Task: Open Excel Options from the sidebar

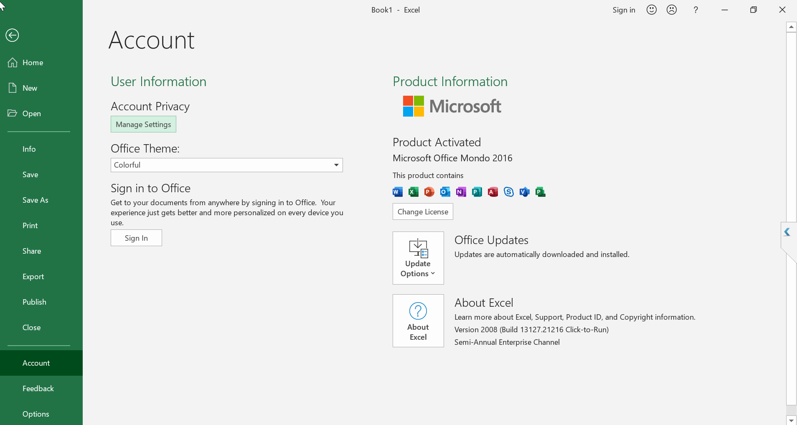Action: 41,414
